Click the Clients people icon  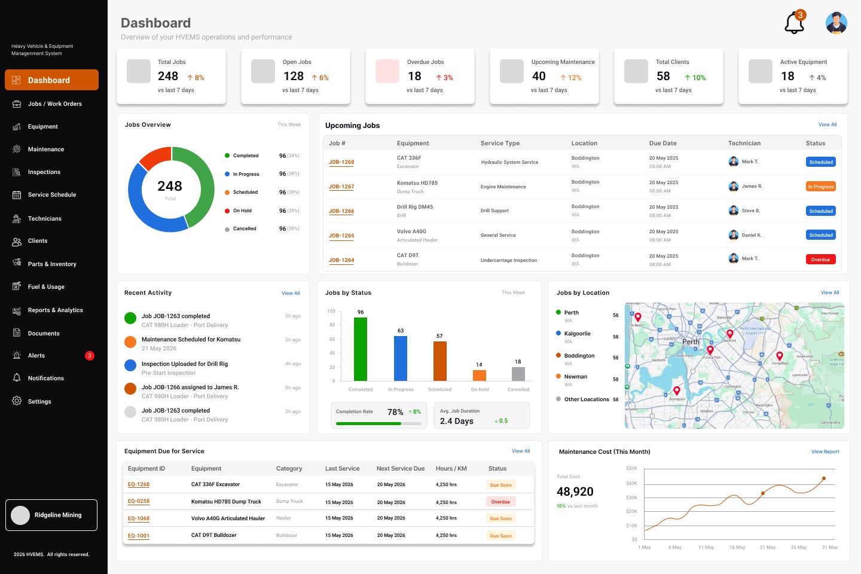(17, 242)
